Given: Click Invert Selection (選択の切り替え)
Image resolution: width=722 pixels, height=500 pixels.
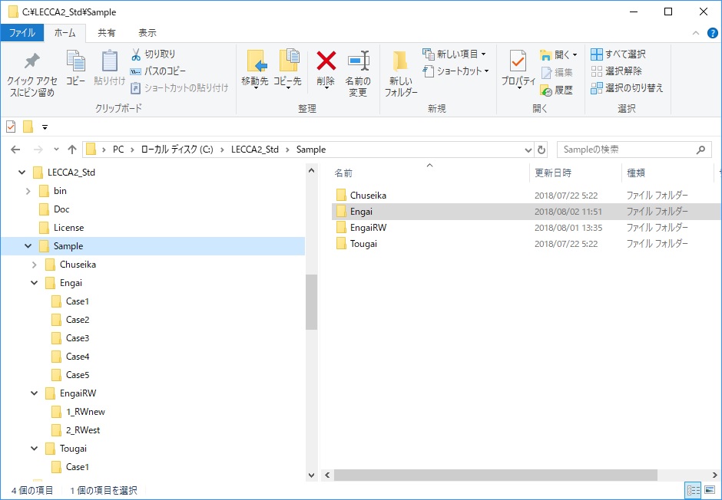Looking at the screenshot, I should 626,87.
